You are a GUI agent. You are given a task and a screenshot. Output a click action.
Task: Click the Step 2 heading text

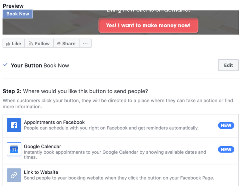pos(75,91)
